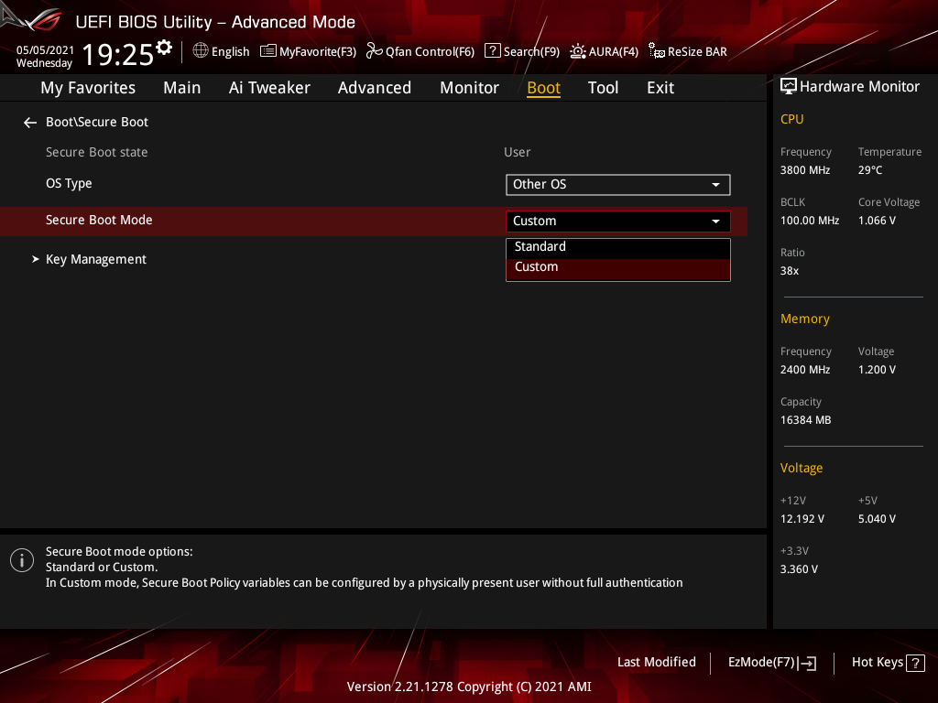938x703 pixels.
Task: Click the settings gear beside the clock
Action: pyautogui.click(x=164, y=48)
